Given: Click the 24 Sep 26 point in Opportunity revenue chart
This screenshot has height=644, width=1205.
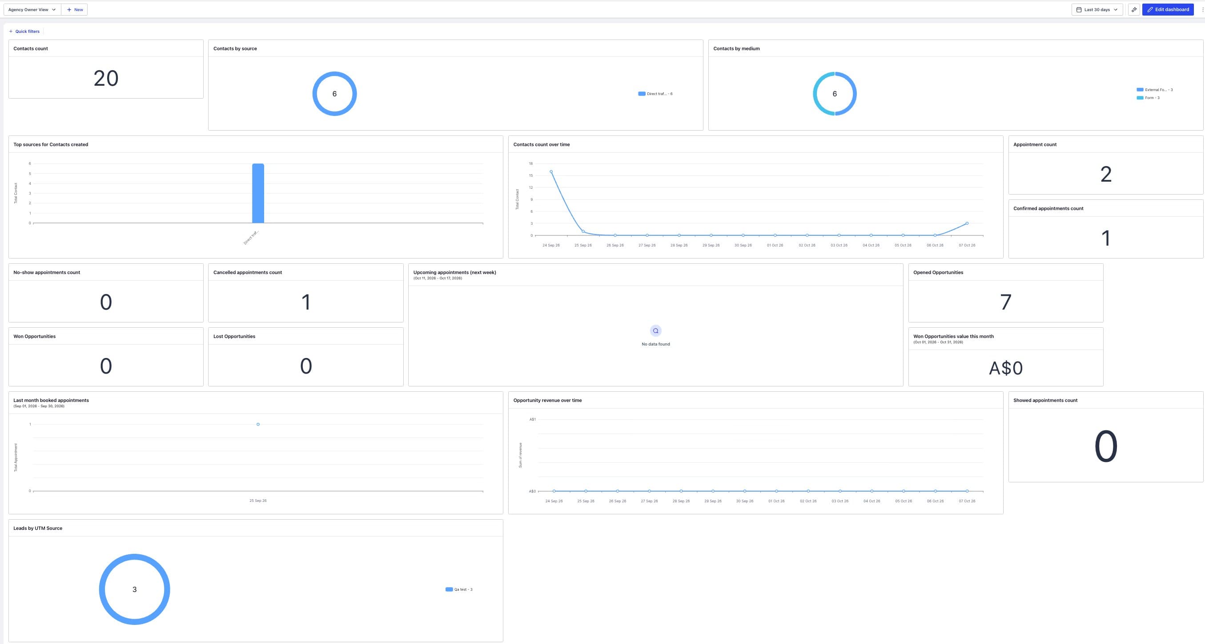Looking at the screenshot, I should coord(554,491).
